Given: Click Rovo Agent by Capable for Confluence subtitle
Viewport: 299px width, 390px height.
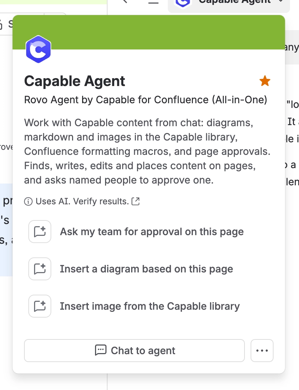Looking at the screenshot, I should click(x=146, y=100).
